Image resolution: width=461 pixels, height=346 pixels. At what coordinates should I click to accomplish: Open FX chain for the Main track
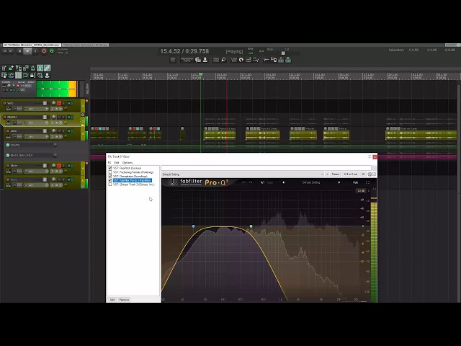click(69, 166)
